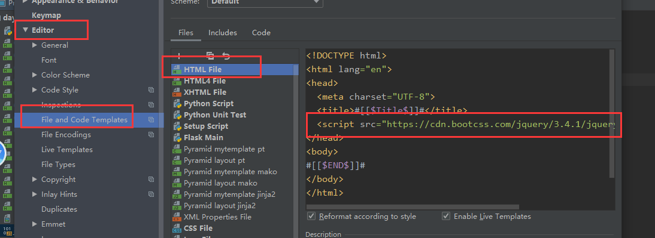Open the Scheme dropdown showing Default
Viewport: 655px width, 238px height.
265,2
